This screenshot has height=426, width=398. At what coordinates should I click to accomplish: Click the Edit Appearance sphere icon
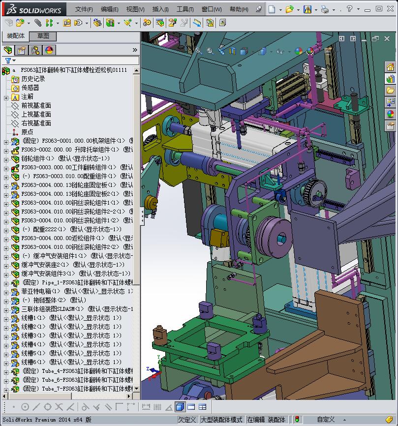[298, 51]
